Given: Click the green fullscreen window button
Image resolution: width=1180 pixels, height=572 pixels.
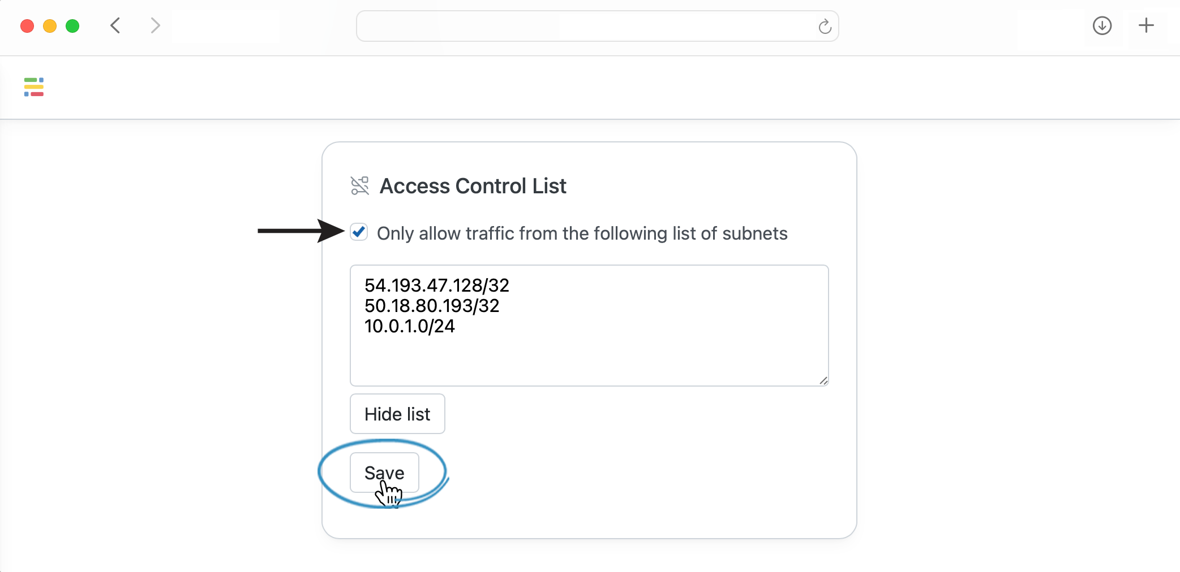Looking at the screenshot, I should coord(72,26).
